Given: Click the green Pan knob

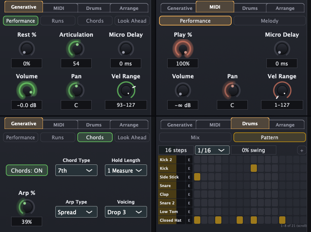Looking at the screenshot, I should click(x=76, y=90).
